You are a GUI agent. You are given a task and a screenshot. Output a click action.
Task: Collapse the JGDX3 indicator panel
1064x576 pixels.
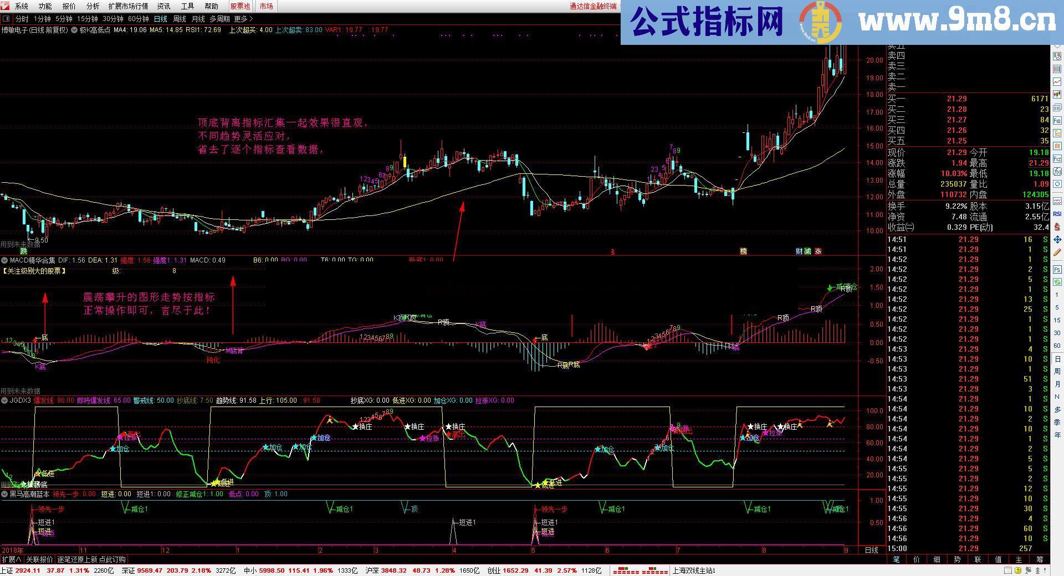(4, 400)
